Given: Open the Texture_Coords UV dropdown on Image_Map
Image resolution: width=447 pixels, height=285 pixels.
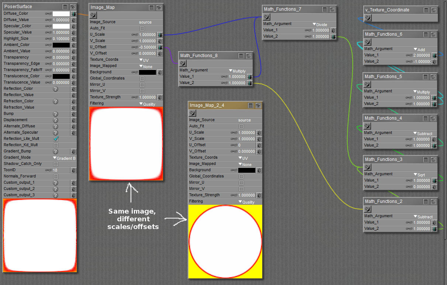Looking at the screenshot, I should (144, 60).
